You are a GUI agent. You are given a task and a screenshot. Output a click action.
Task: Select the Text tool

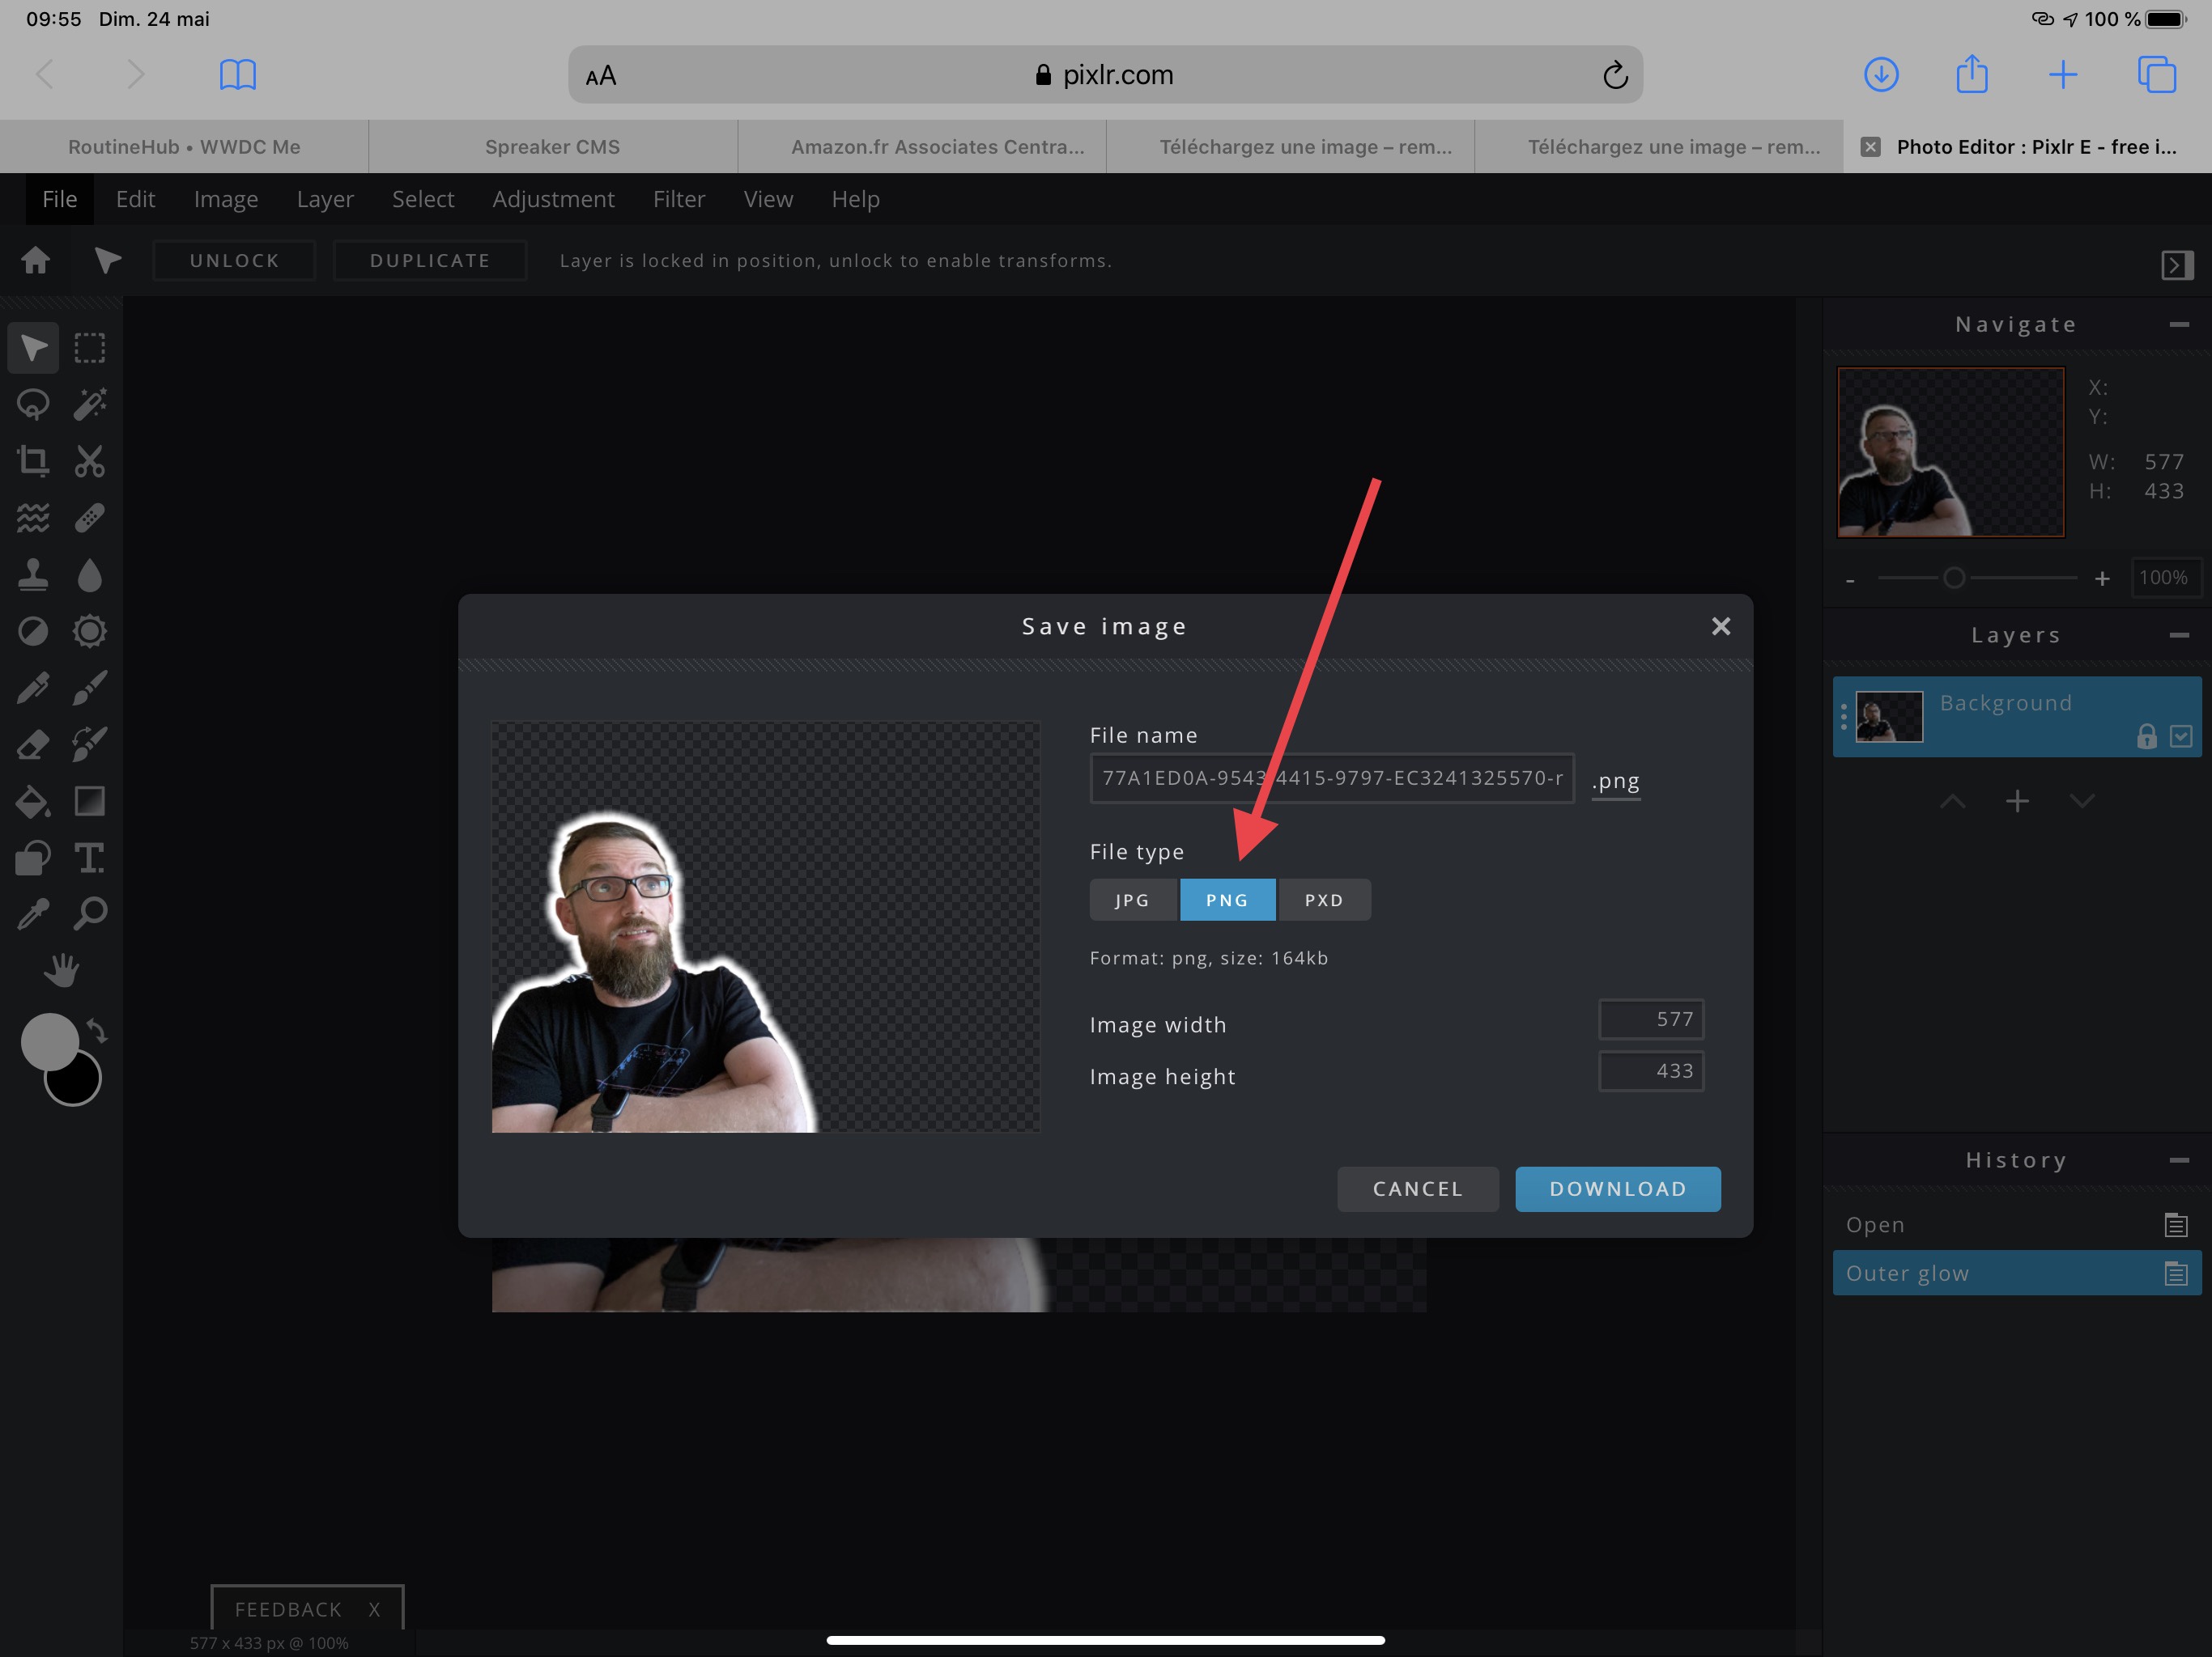point(89,858)
